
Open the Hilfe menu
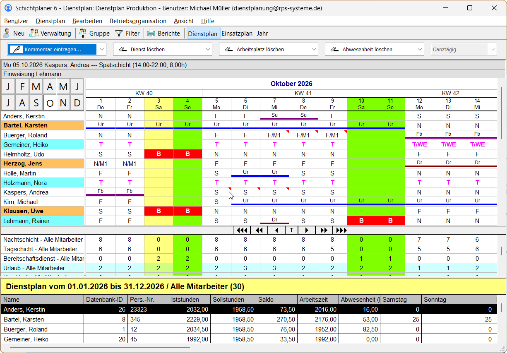click(x=208, y=21)
